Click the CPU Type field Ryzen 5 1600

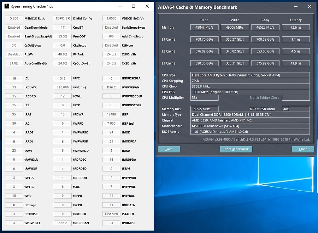click(250, 75)
